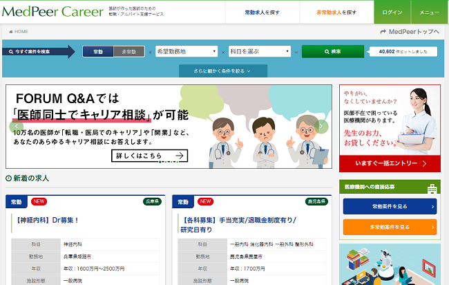Click the 常勤 tab on 各科募集 card
The width and height of the screenshot is (449, 285).
point(183,202)
